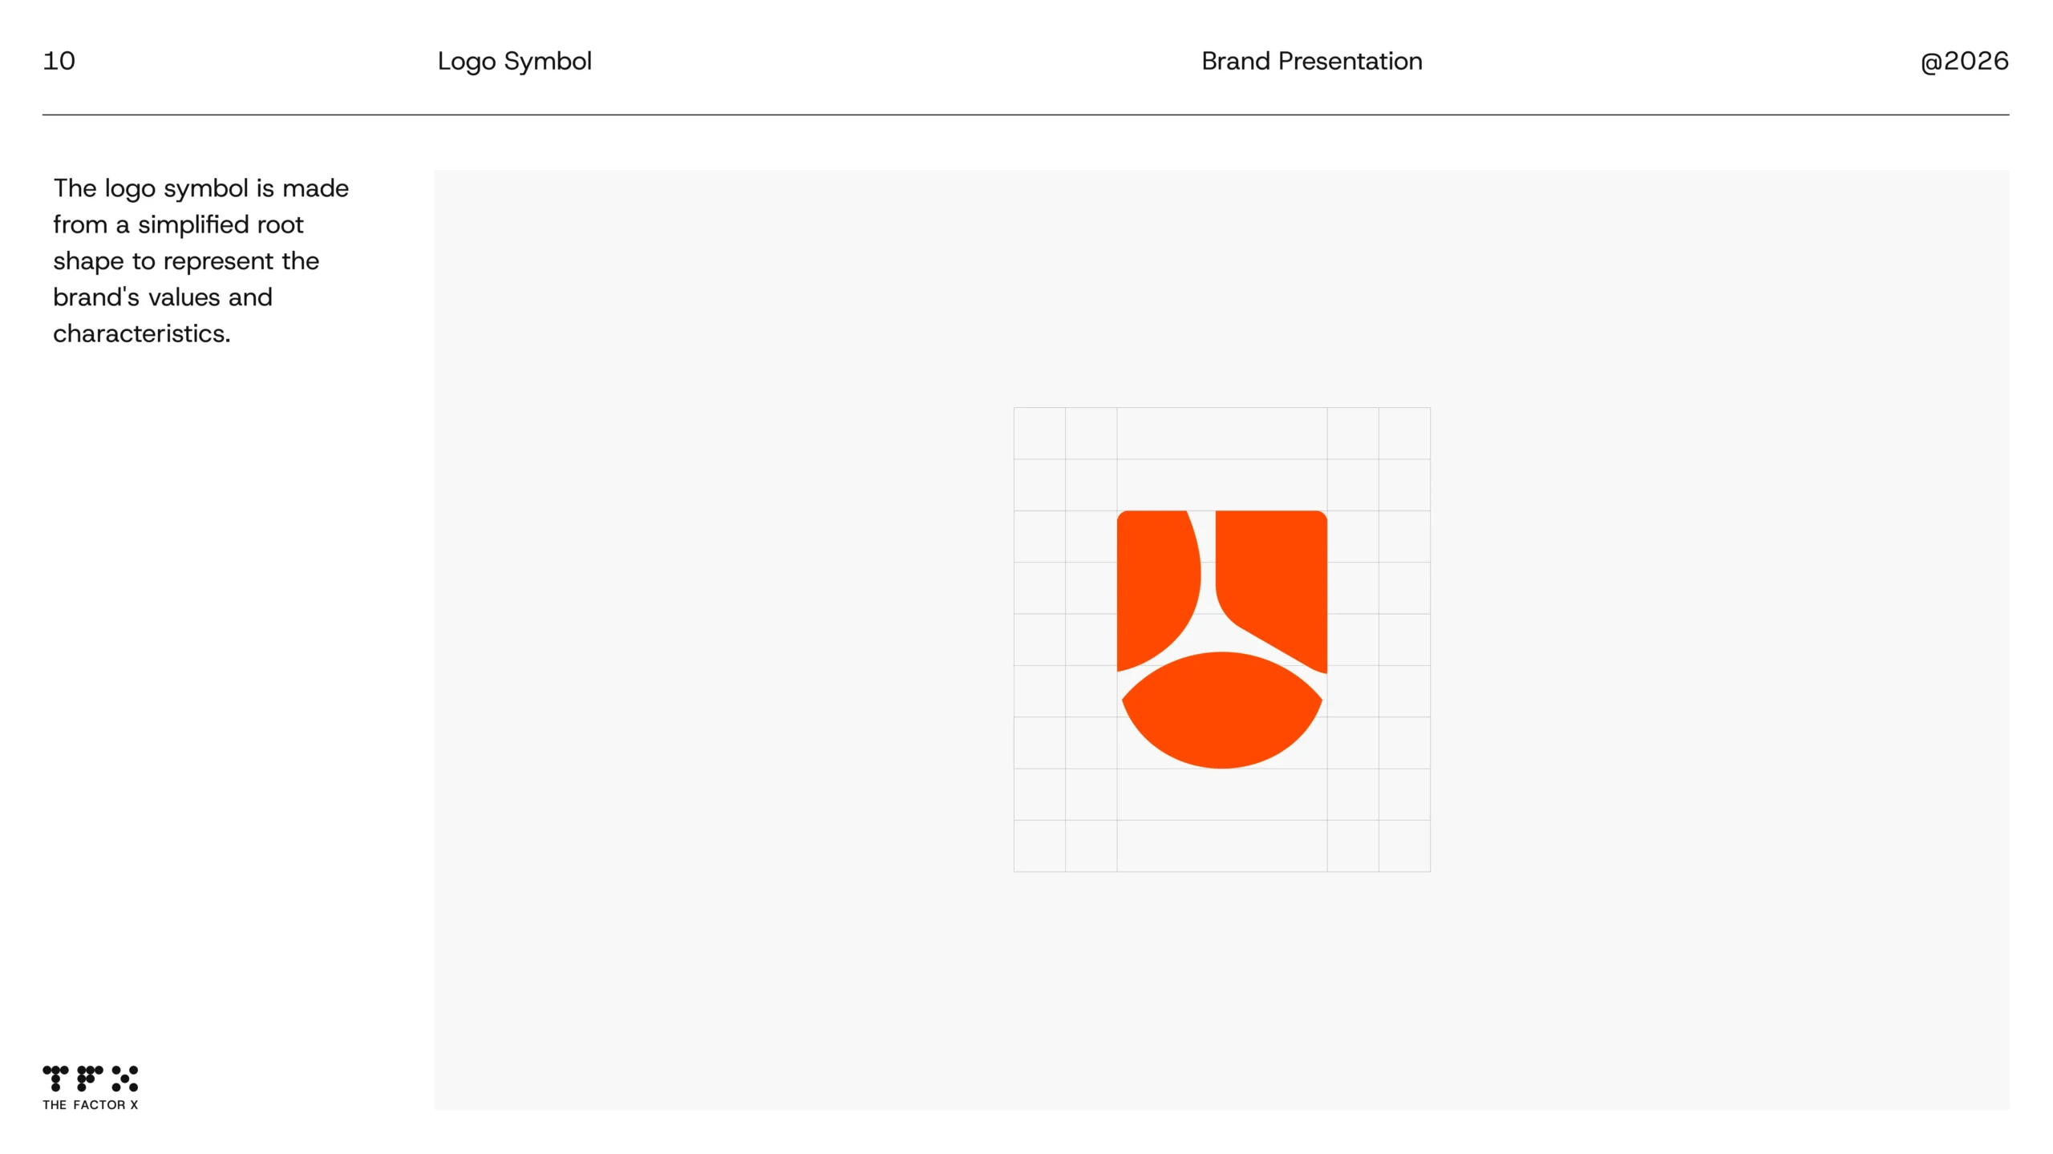The image size is (2053, 1154).
Task: Click the dotted letter T in TFX logo
Action: [x=55, y=1078]
